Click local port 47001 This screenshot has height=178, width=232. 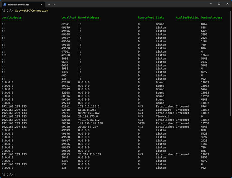coord(66,52)
